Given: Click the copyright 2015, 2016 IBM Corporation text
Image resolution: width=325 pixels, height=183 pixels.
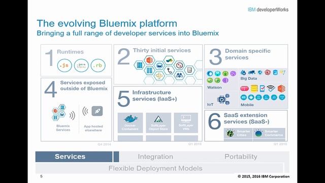Looking at the screenshot, I should (264, 176).
